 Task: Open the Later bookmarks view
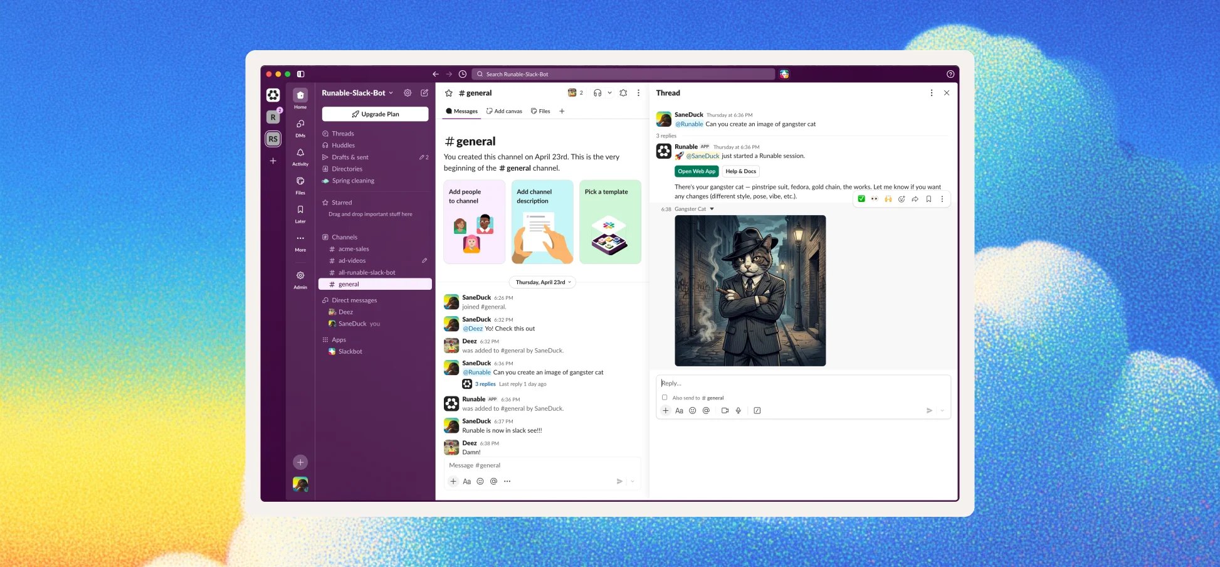click(x=300, y=213)
